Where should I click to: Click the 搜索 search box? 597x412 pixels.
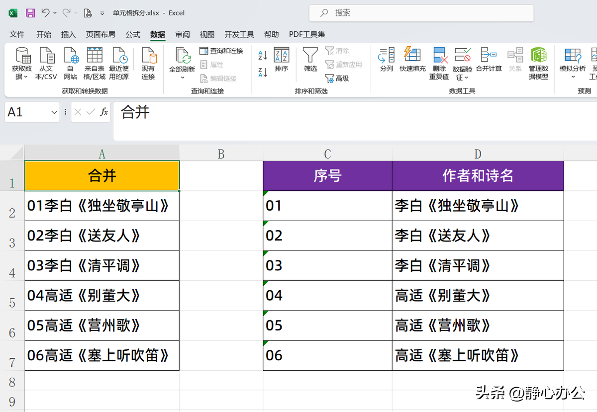tap(421, 13)
